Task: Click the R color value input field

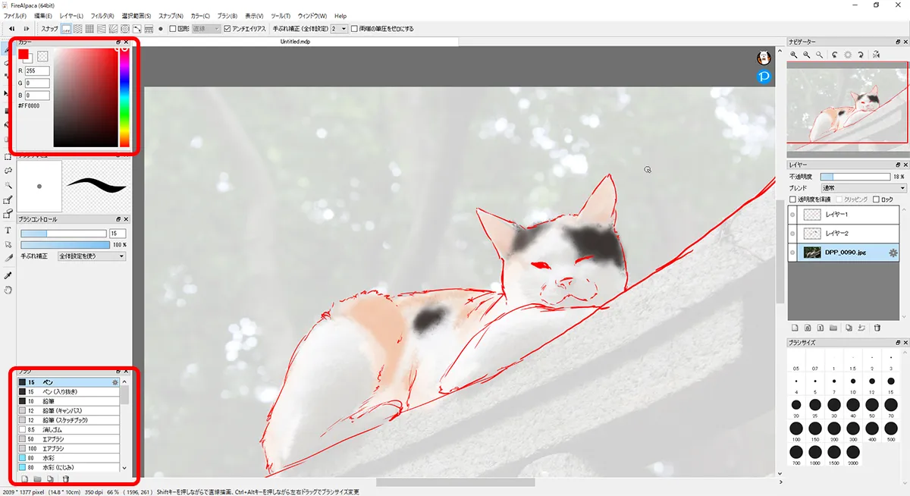Action: pyautogui.click(x=37, y=71)
